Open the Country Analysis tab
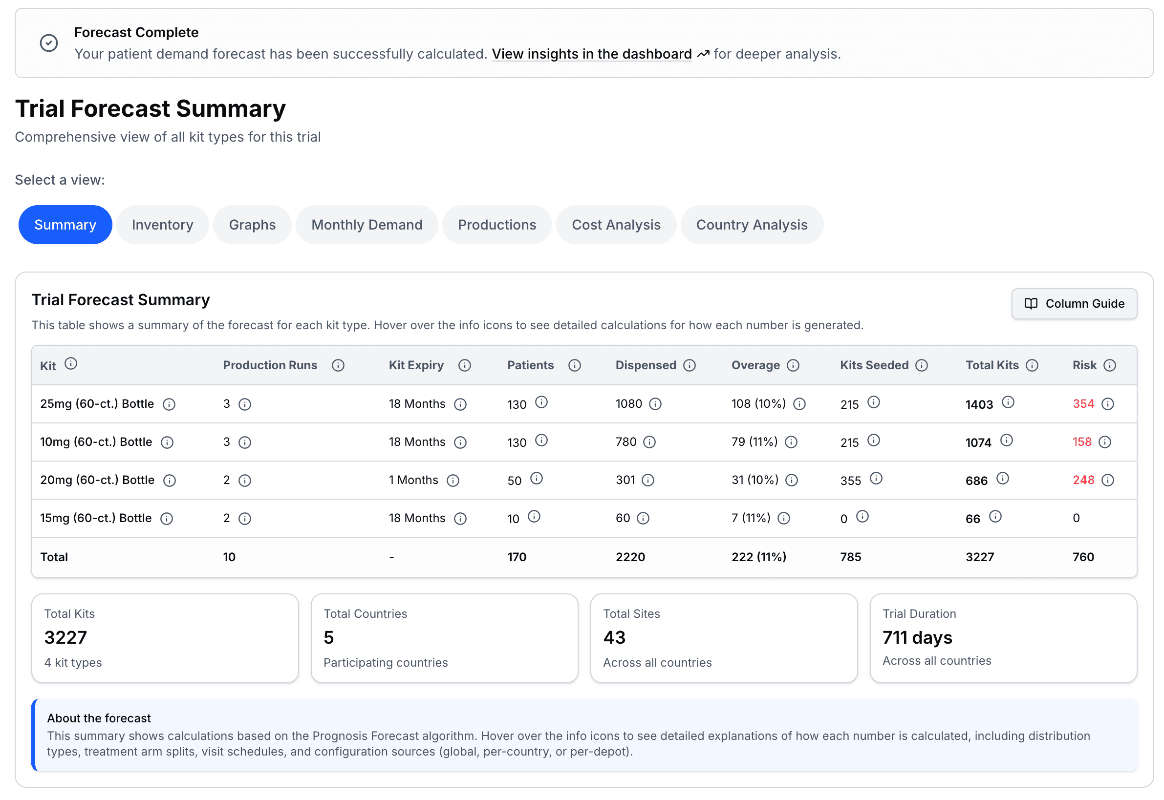The image size is (1164, 800). click(751, 225)
